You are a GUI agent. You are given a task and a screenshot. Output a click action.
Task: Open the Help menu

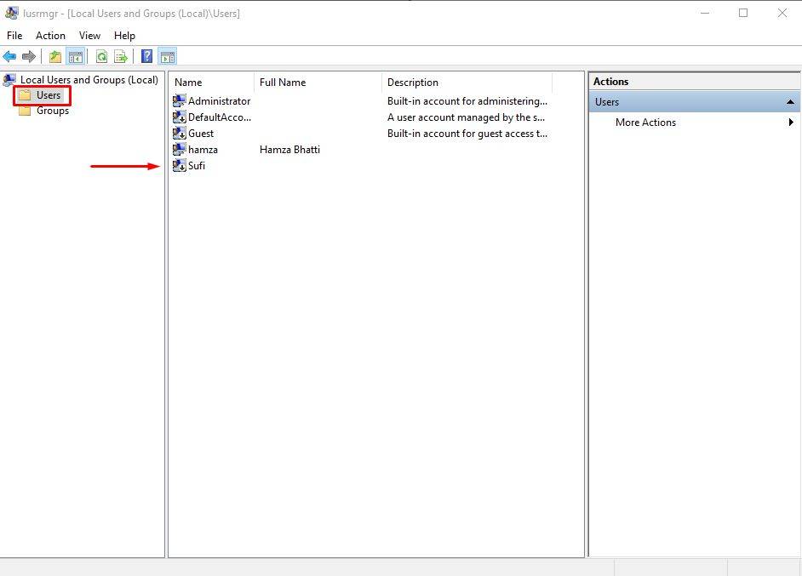pos(124,35)
